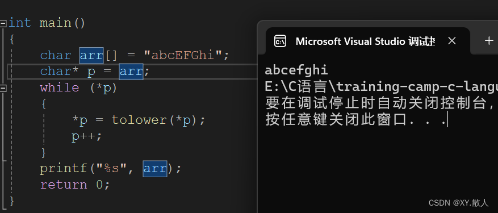
Task: Click the main function name
Action: (55, 23)
